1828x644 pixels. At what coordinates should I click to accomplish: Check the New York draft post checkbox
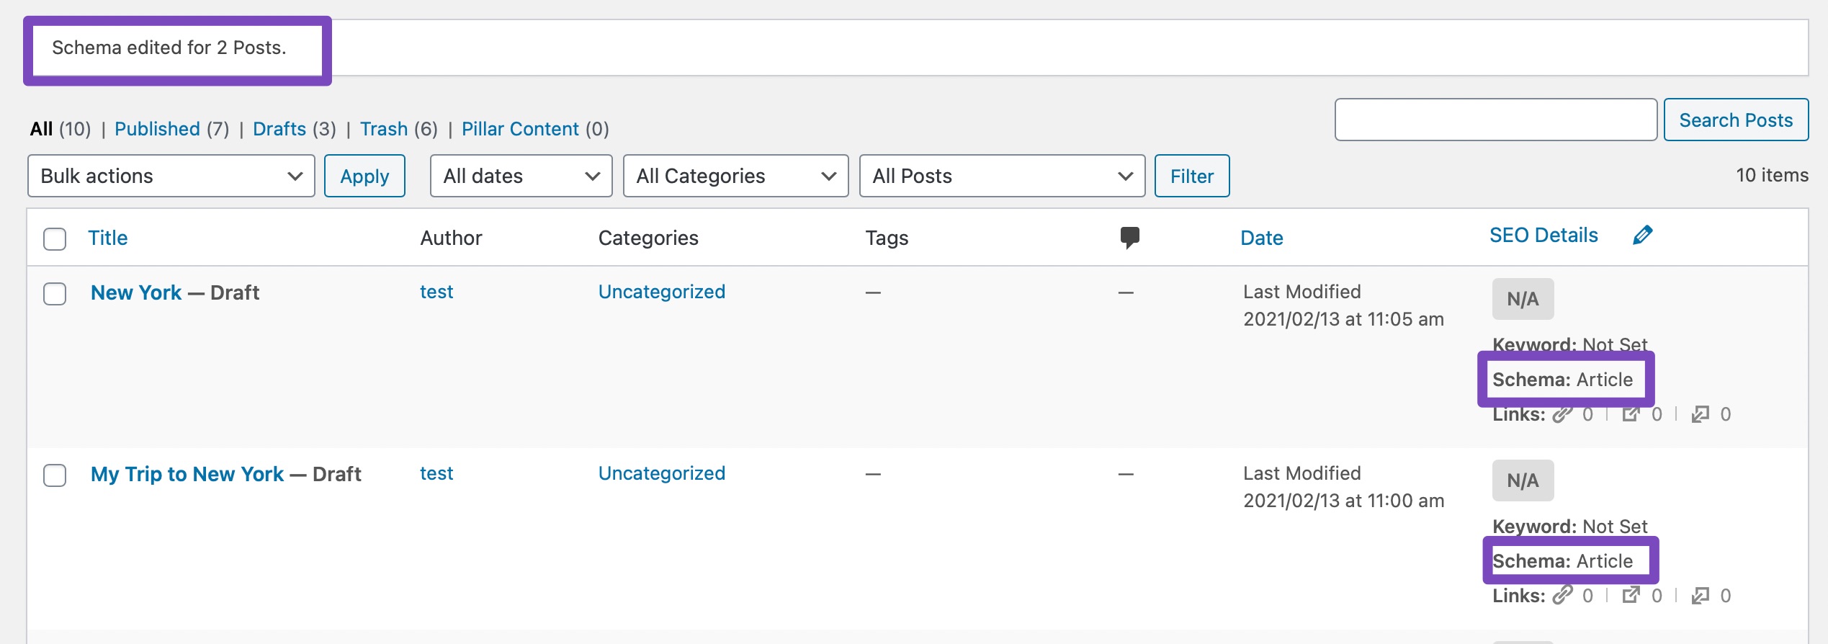coord(55,294)
